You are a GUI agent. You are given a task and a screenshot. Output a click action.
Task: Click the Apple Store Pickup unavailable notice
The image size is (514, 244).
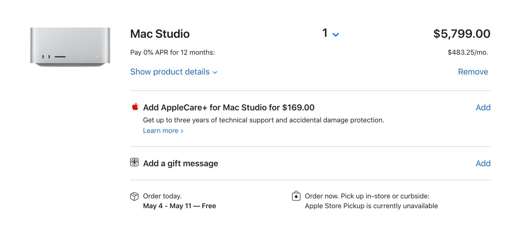coord(371,206)
